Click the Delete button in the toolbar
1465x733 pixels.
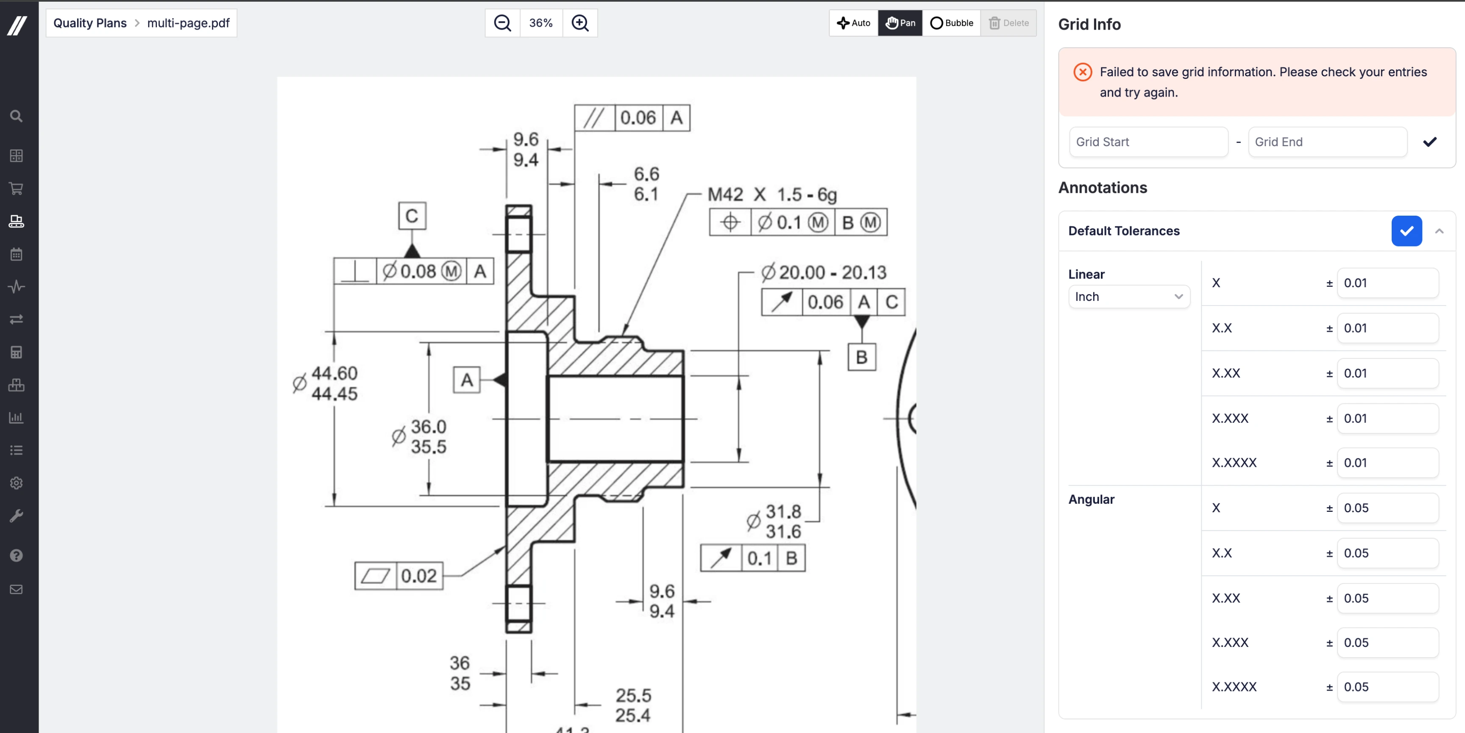(x=1008, y=23)
